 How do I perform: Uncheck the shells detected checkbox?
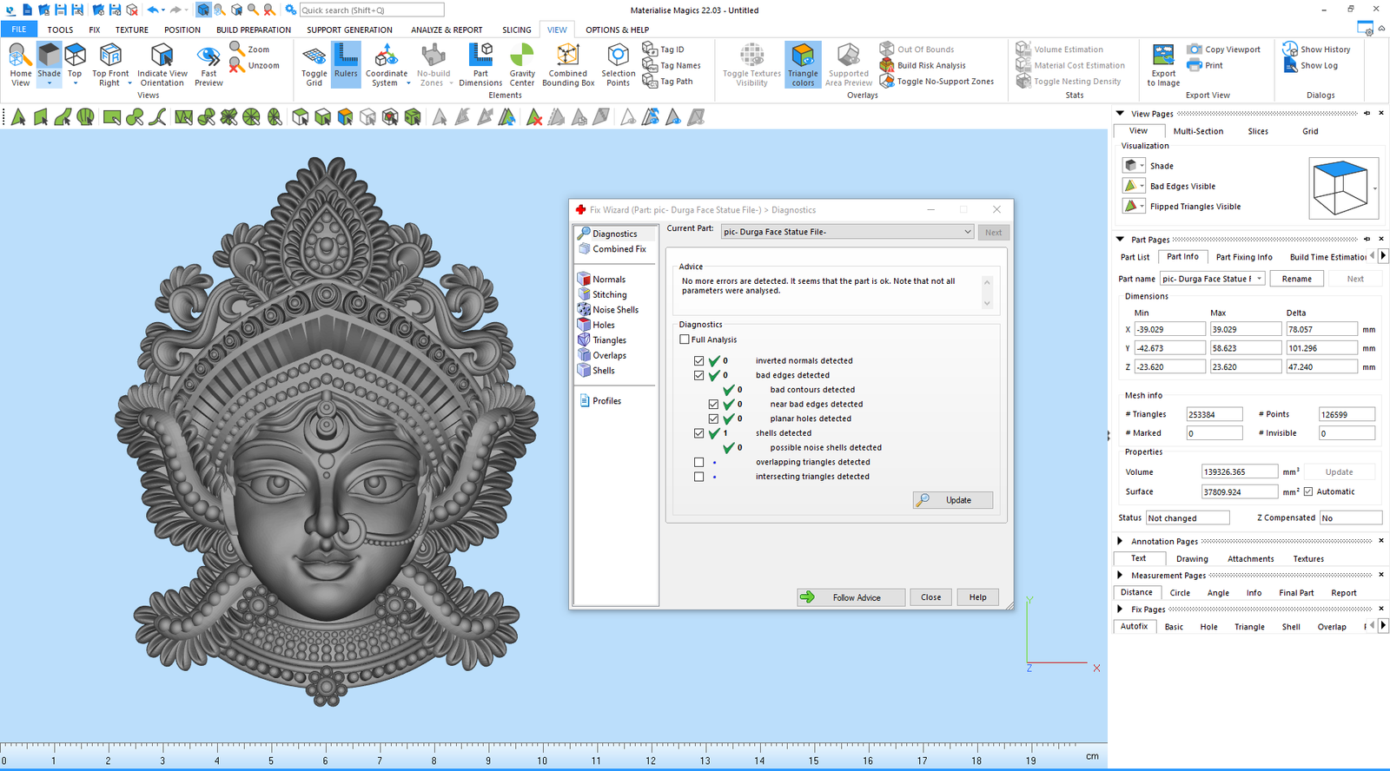coord(699,433)
